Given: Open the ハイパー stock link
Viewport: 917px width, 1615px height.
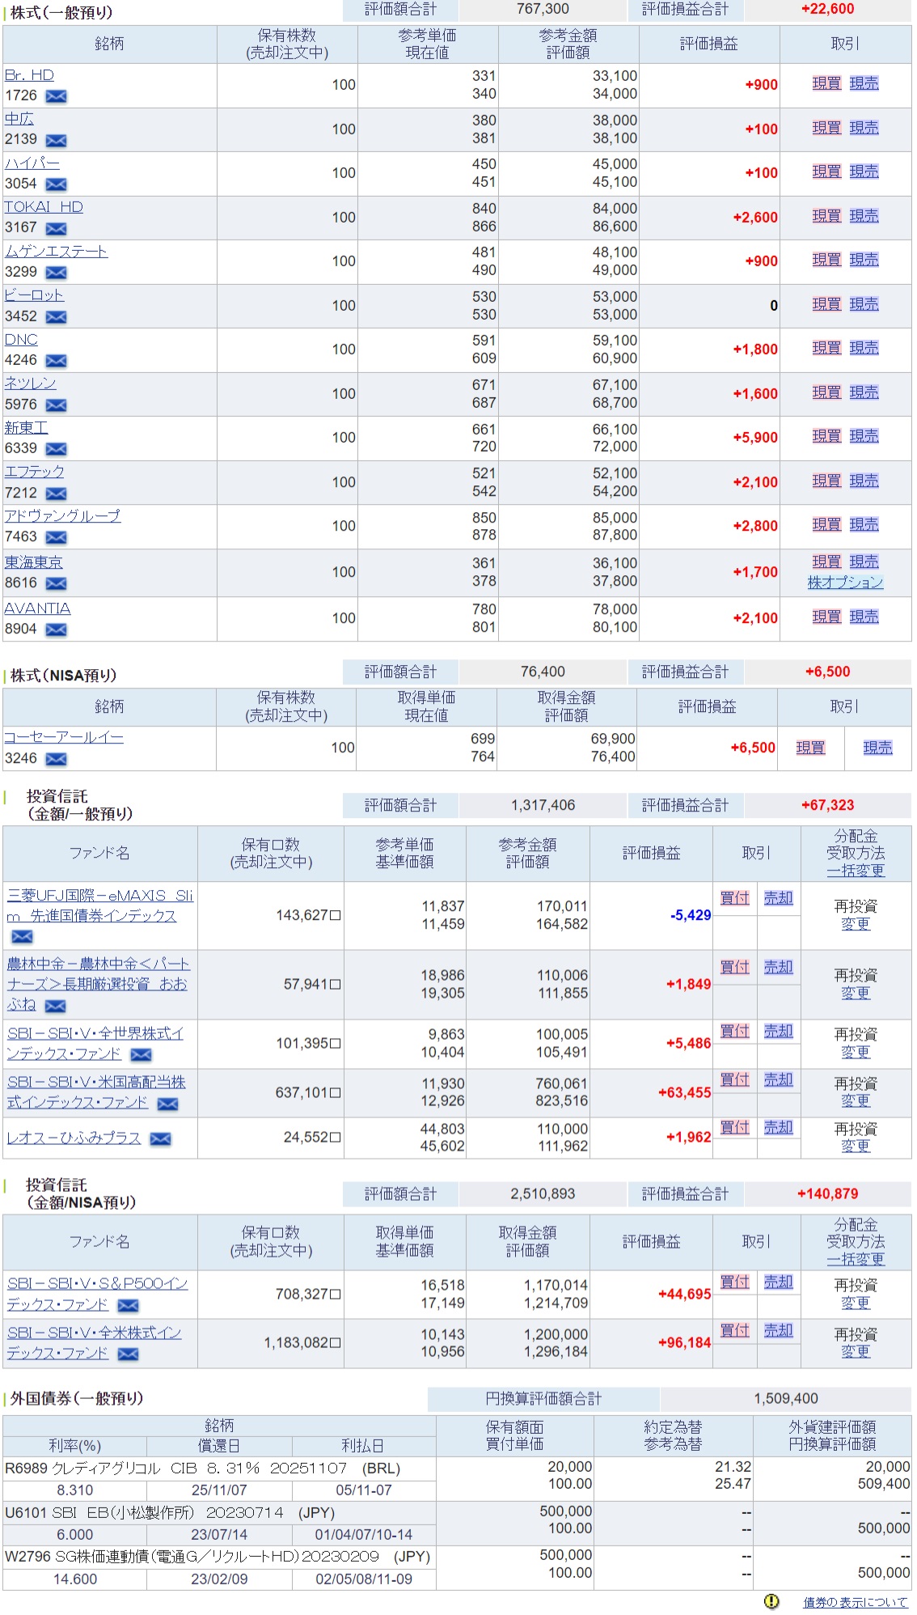Looking at the screenshot, I should coord(32,163).
